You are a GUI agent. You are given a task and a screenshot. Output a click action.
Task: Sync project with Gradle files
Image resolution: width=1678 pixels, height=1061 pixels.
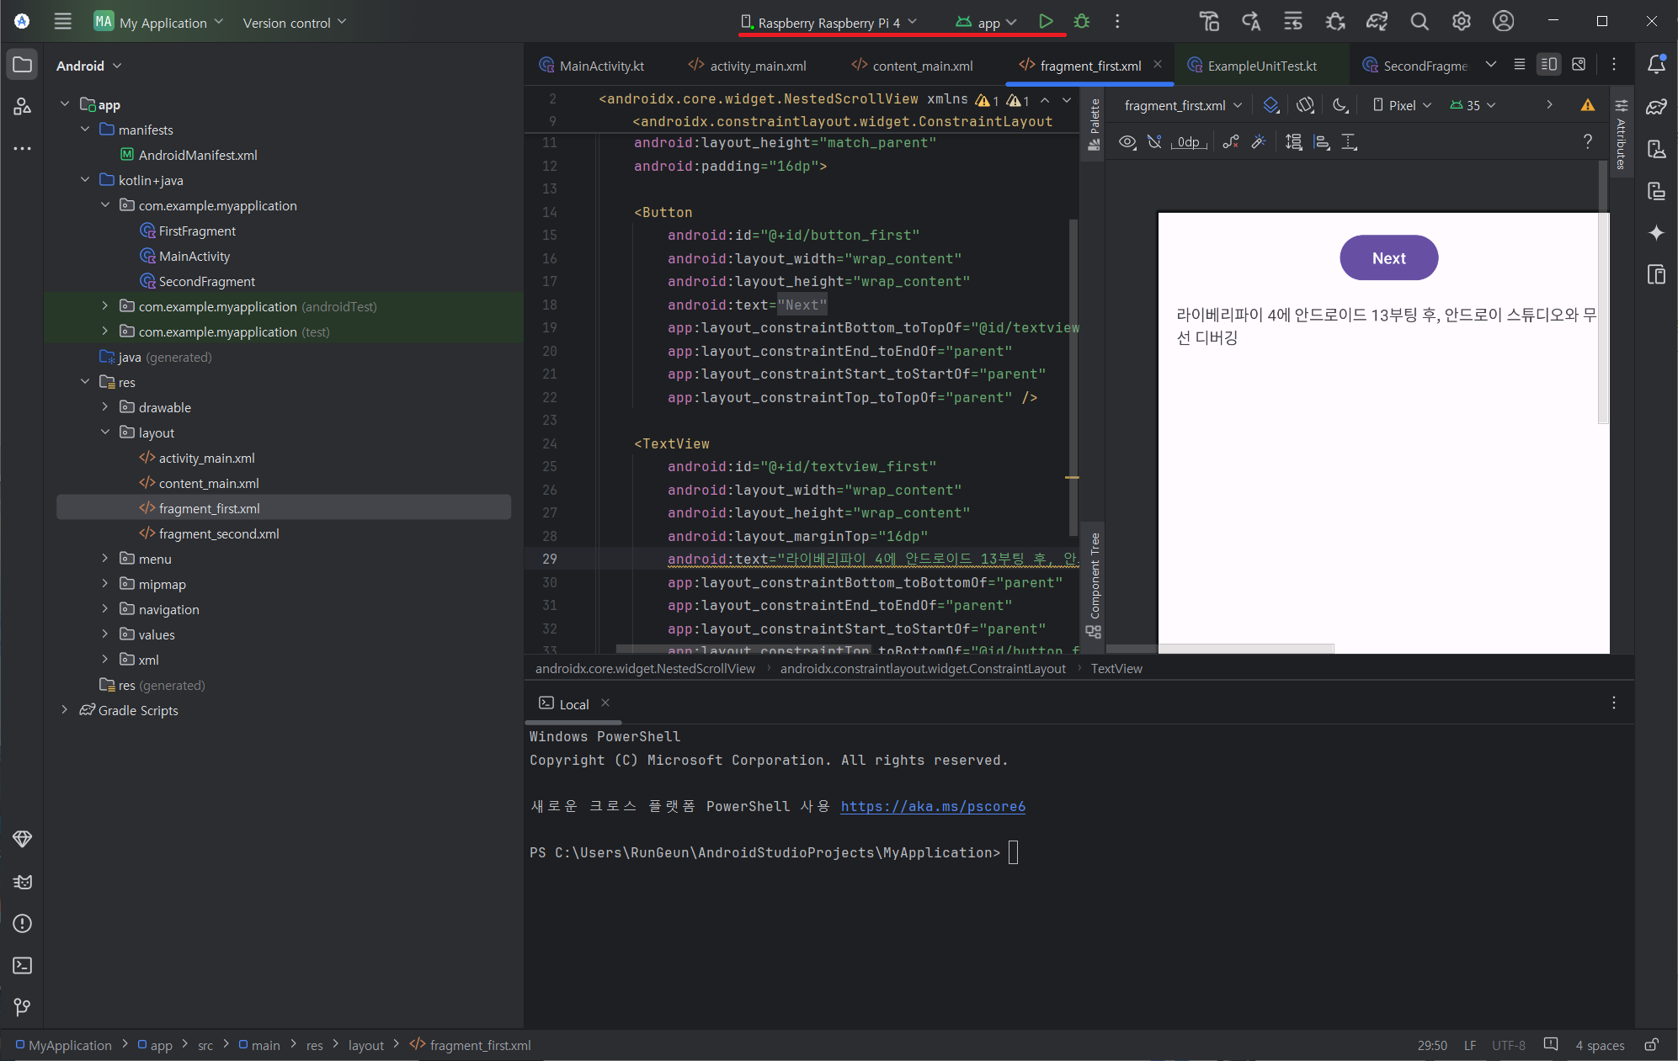(x=1377, y=22)
